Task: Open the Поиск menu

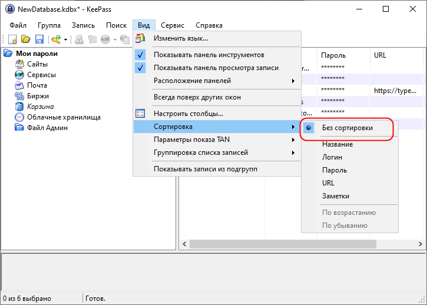Action: tap(116, 25)
